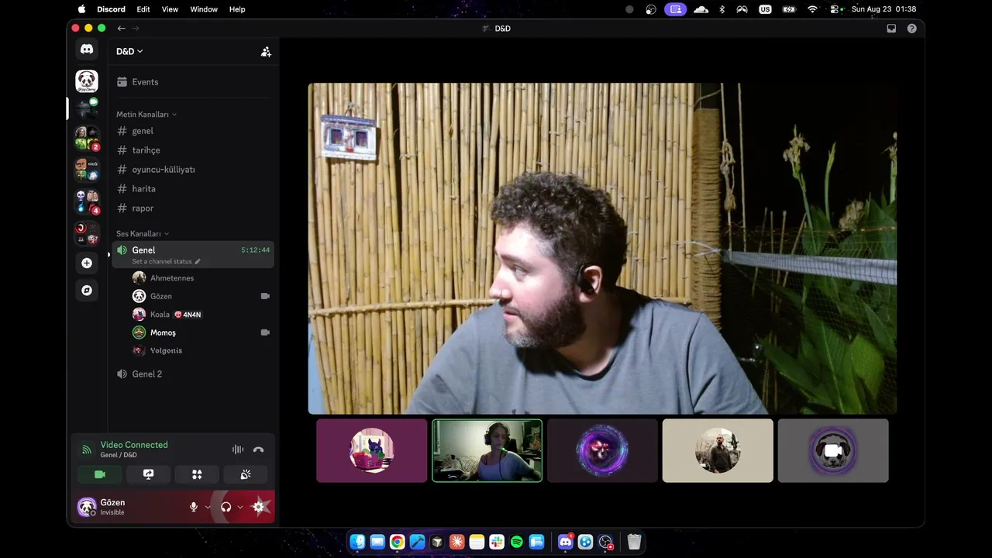Click the Add a Server plus button
The height and width of the screenshot is (558, 992).
pos(87,263)
